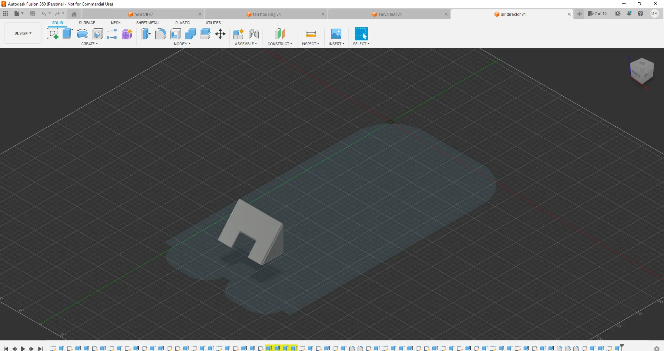Click the Joint tool icon
The height and width of the screenshot is (351, 664).
click(254, 34)
